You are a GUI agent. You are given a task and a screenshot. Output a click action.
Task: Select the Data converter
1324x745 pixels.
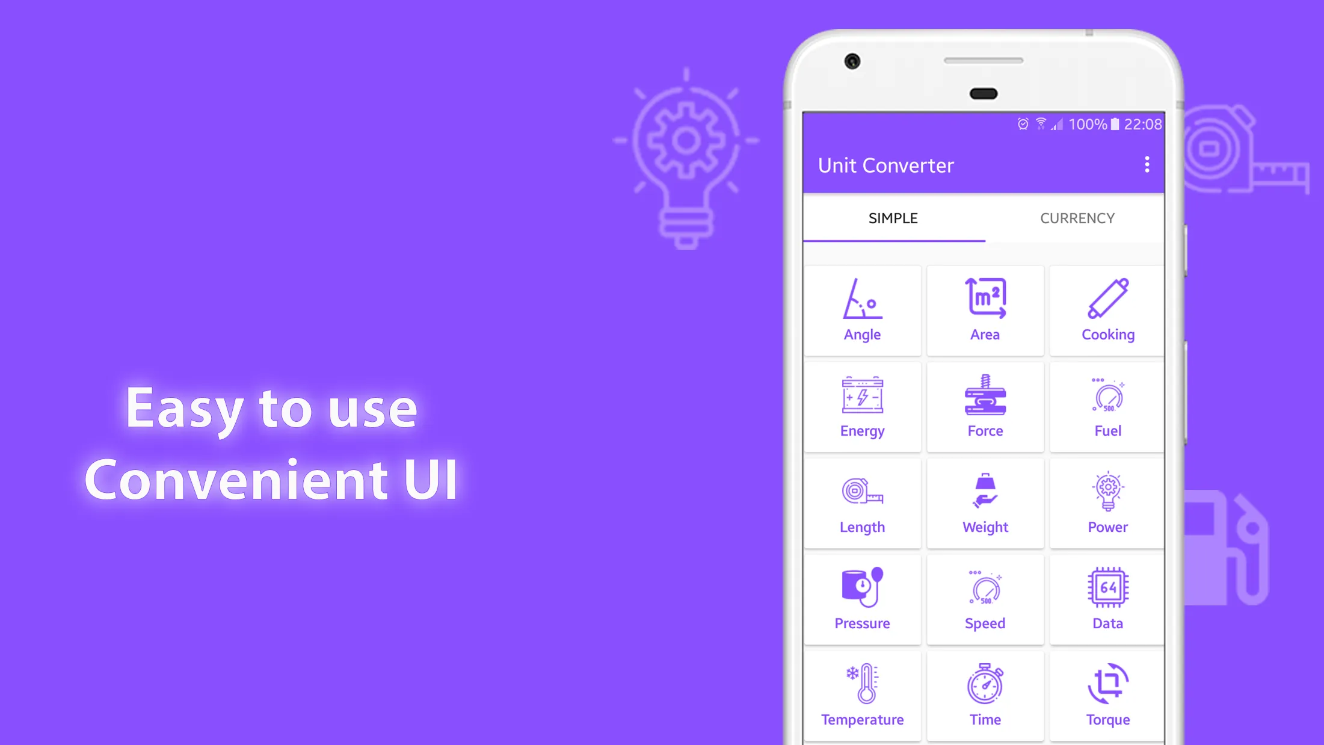click(1107, 598)
